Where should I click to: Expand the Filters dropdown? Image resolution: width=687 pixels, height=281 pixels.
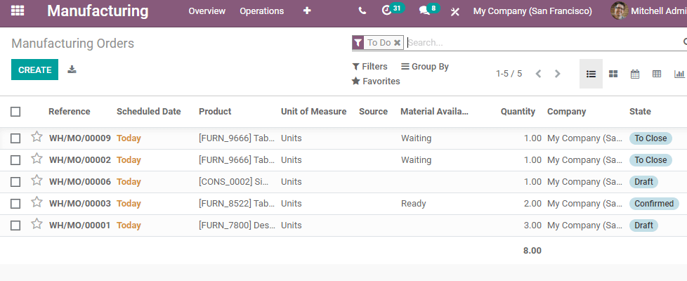coord(369,67)
